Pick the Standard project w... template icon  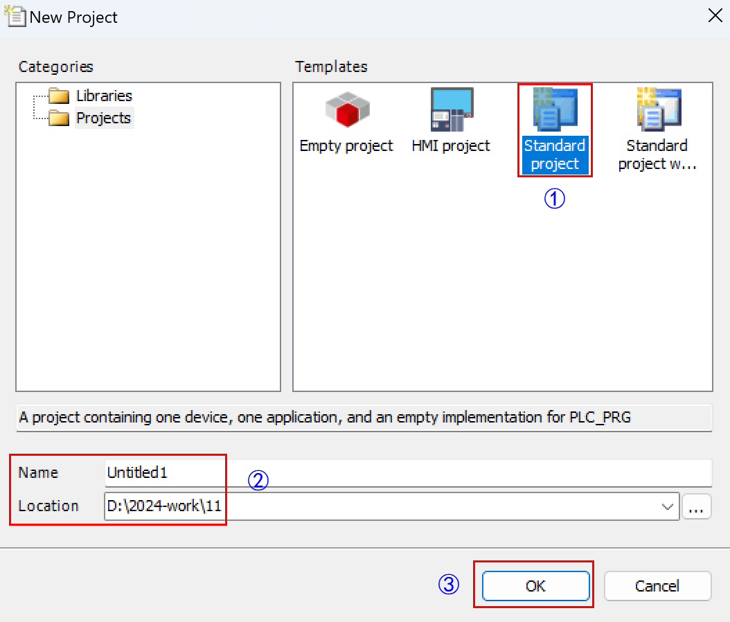[658, 109]
